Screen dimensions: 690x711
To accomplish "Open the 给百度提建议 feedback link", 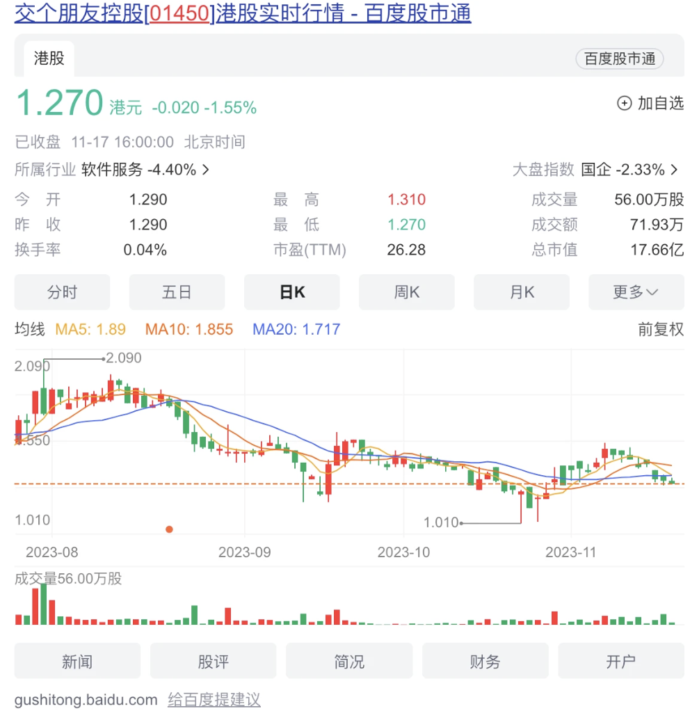I will point(214,699).
